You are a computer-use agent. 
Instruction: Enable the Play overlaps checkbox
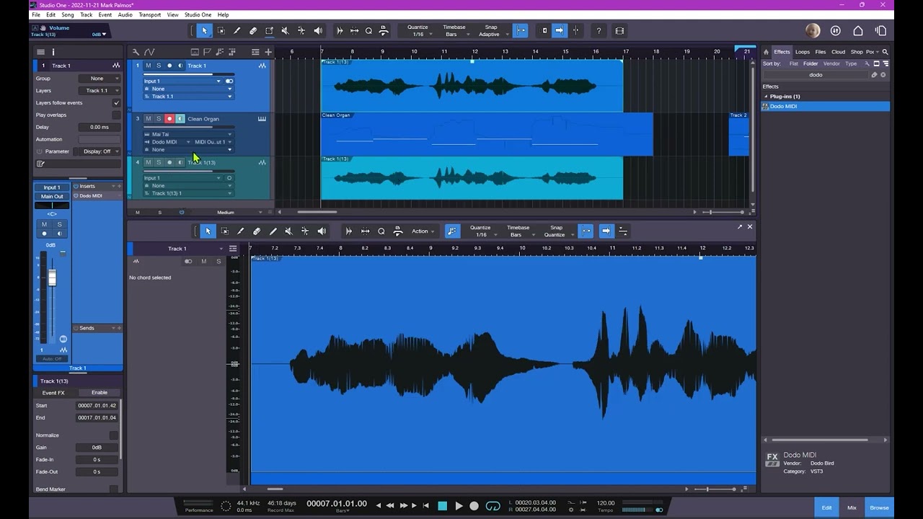[x=116, y=115]
